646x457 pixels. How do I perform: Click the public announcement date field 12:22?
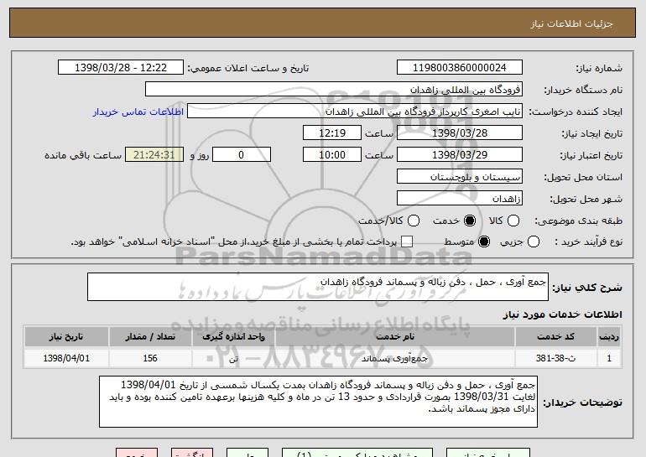click(121, 68)
